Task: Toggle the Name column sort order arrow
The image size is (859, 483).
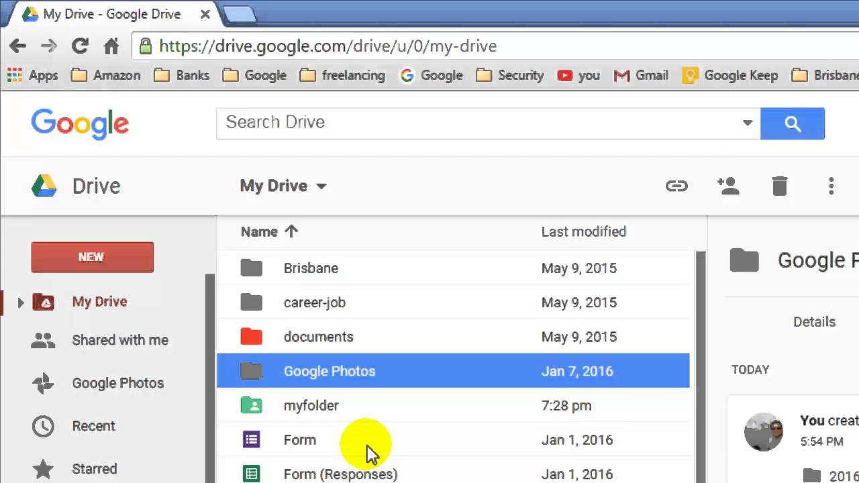Action: tap(291, 231)
